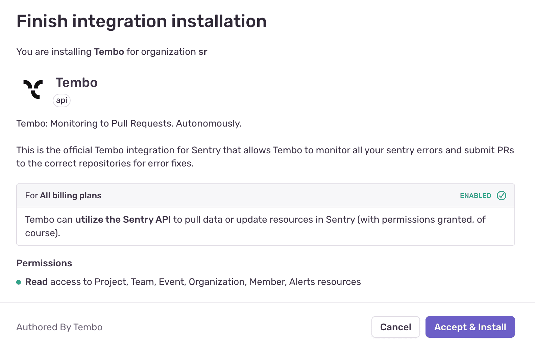Click the organization name "sr"
The height and width of the screenshot is (357, 535).
coord(203,52)
